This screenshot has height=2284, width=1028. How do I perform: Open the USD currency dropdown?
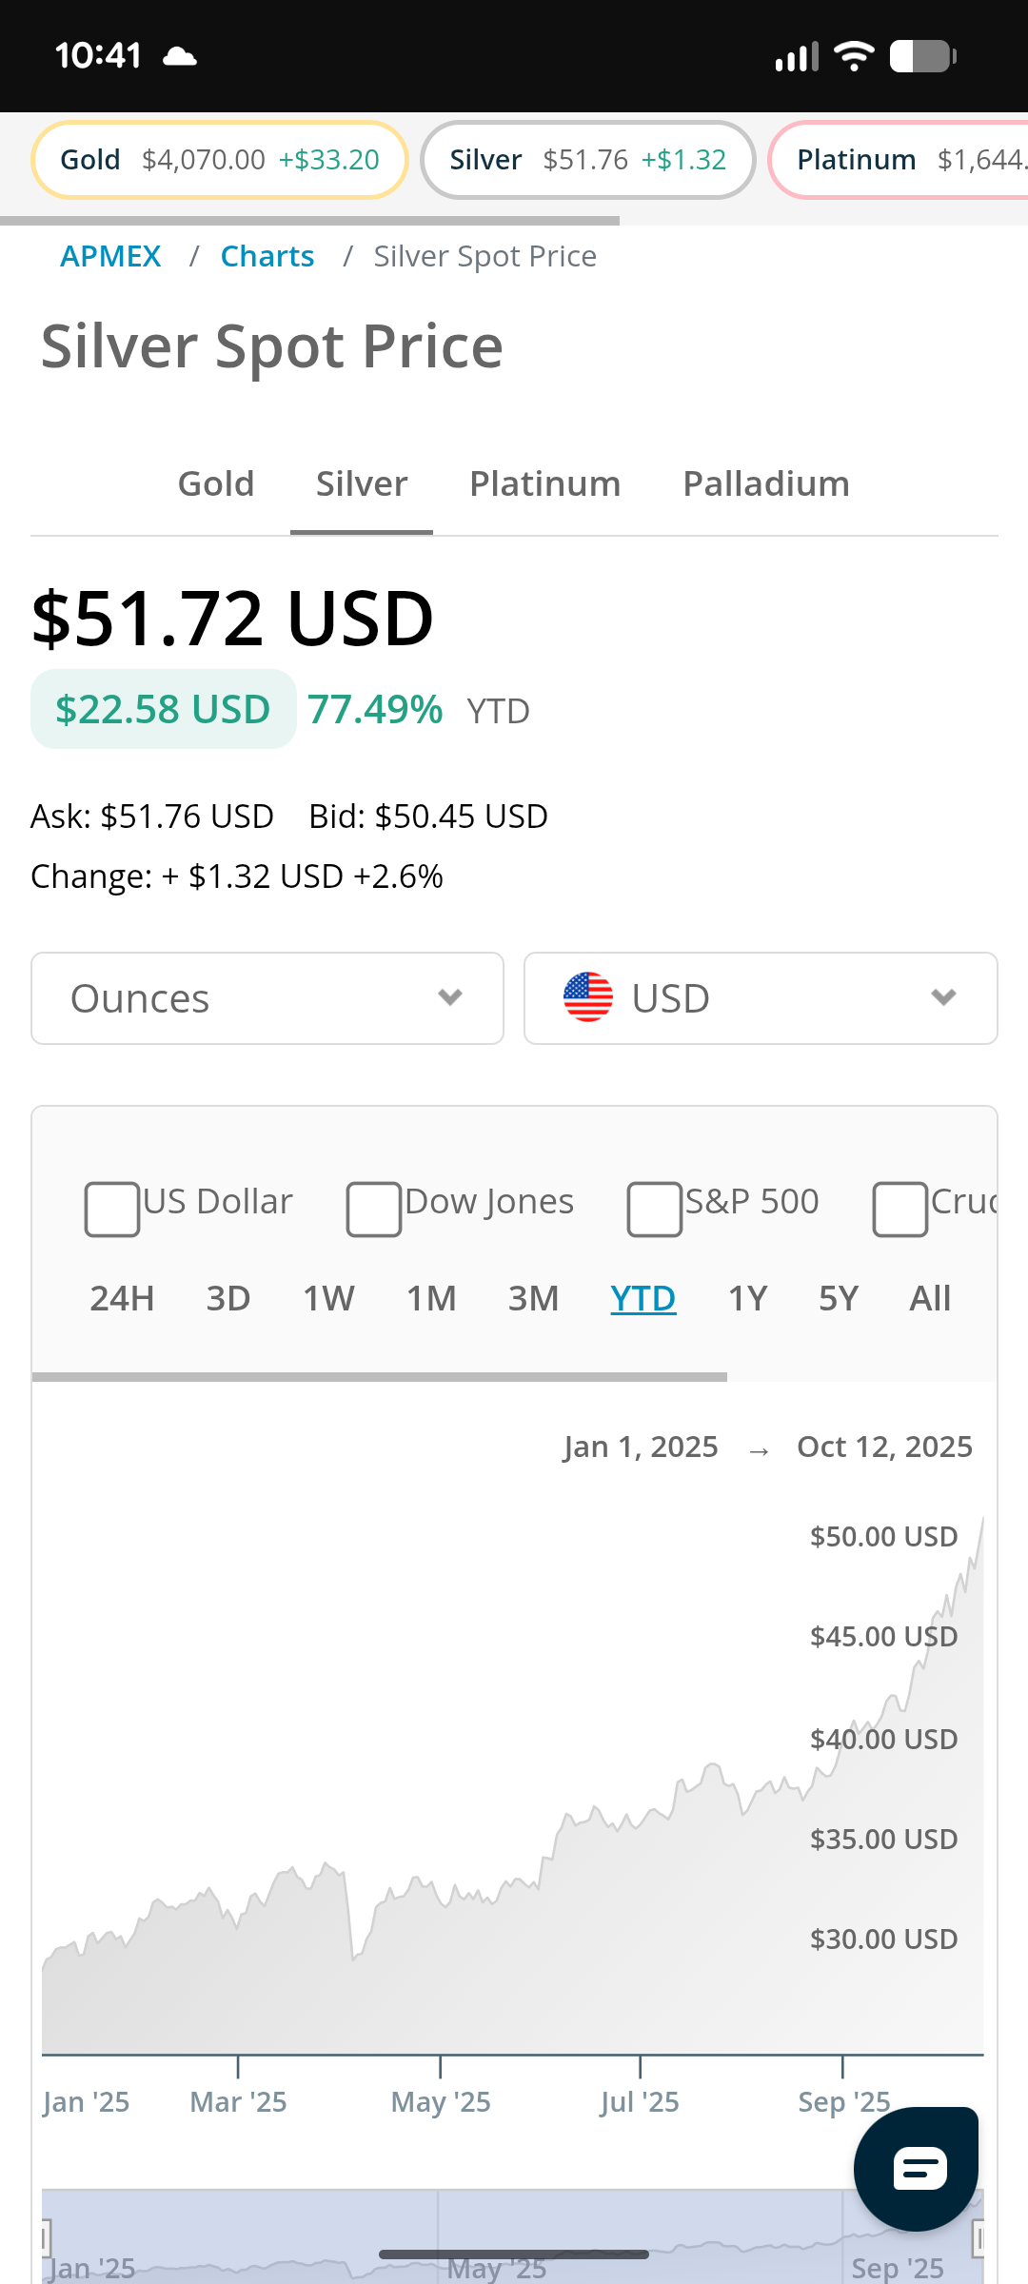761,998
